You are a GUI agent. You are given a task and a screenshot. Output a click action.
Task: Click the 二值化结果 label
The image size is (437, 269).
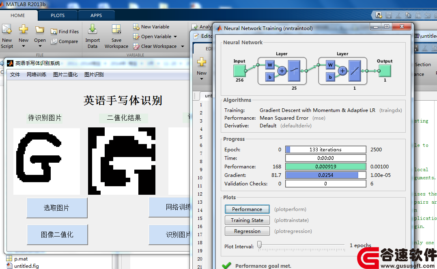pyautogui.click(x=124, y=118)
